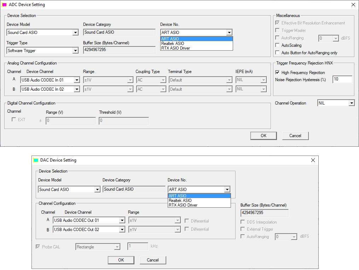Image resolution: width=359 pixels, height=270 pixels.
Task: Click the Noise Rejection Hysteresis field
Action: point(342,79)
